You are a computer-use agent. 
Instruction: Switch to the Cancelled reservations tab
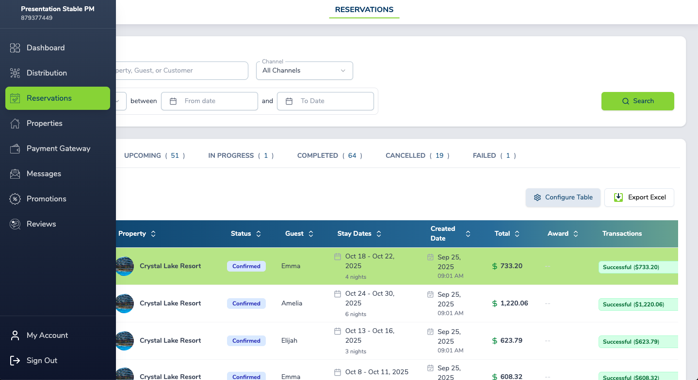point(417,156)
